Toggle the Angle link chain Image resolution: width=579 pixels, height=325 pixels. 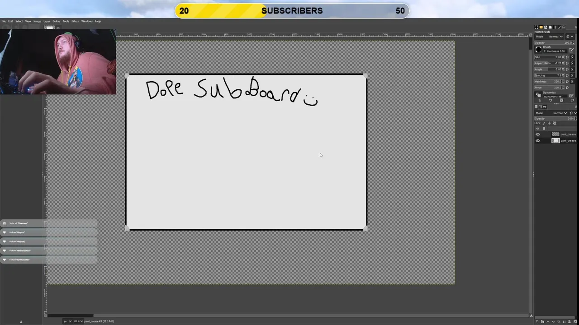(572, 70)
